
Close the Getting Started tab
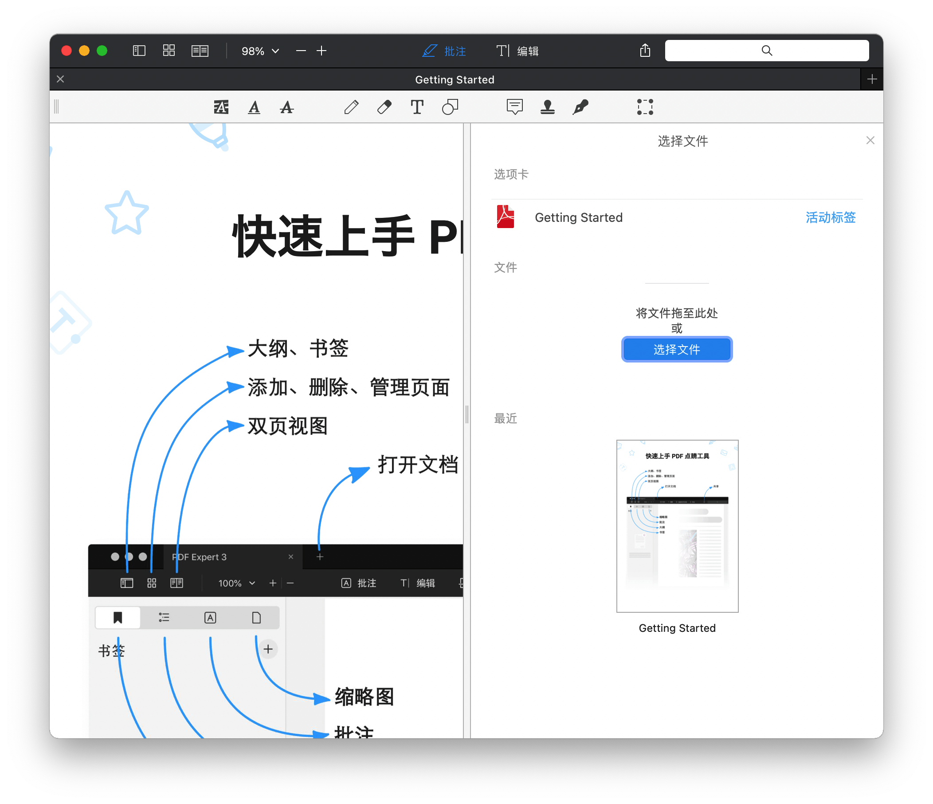(60, 79)
